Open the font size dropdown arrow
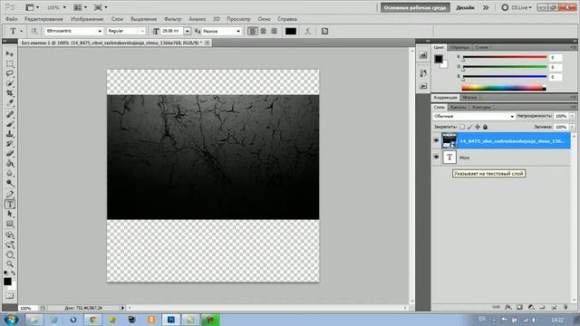 click(x=188, y=31)
